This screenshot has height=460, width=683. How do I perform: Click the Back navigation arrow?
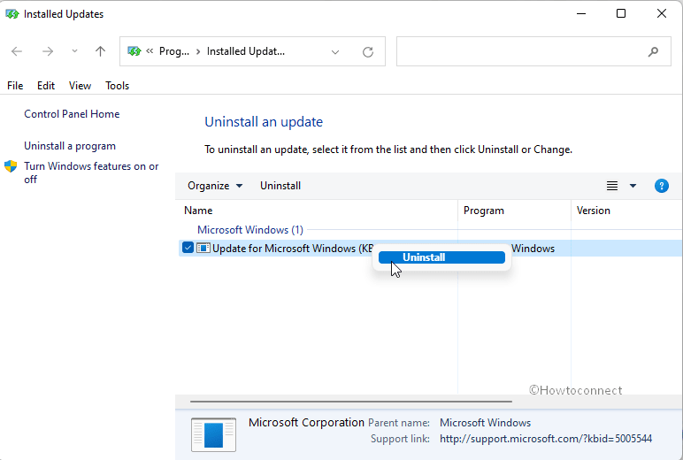pyautogui.click(x=17, y=51)
